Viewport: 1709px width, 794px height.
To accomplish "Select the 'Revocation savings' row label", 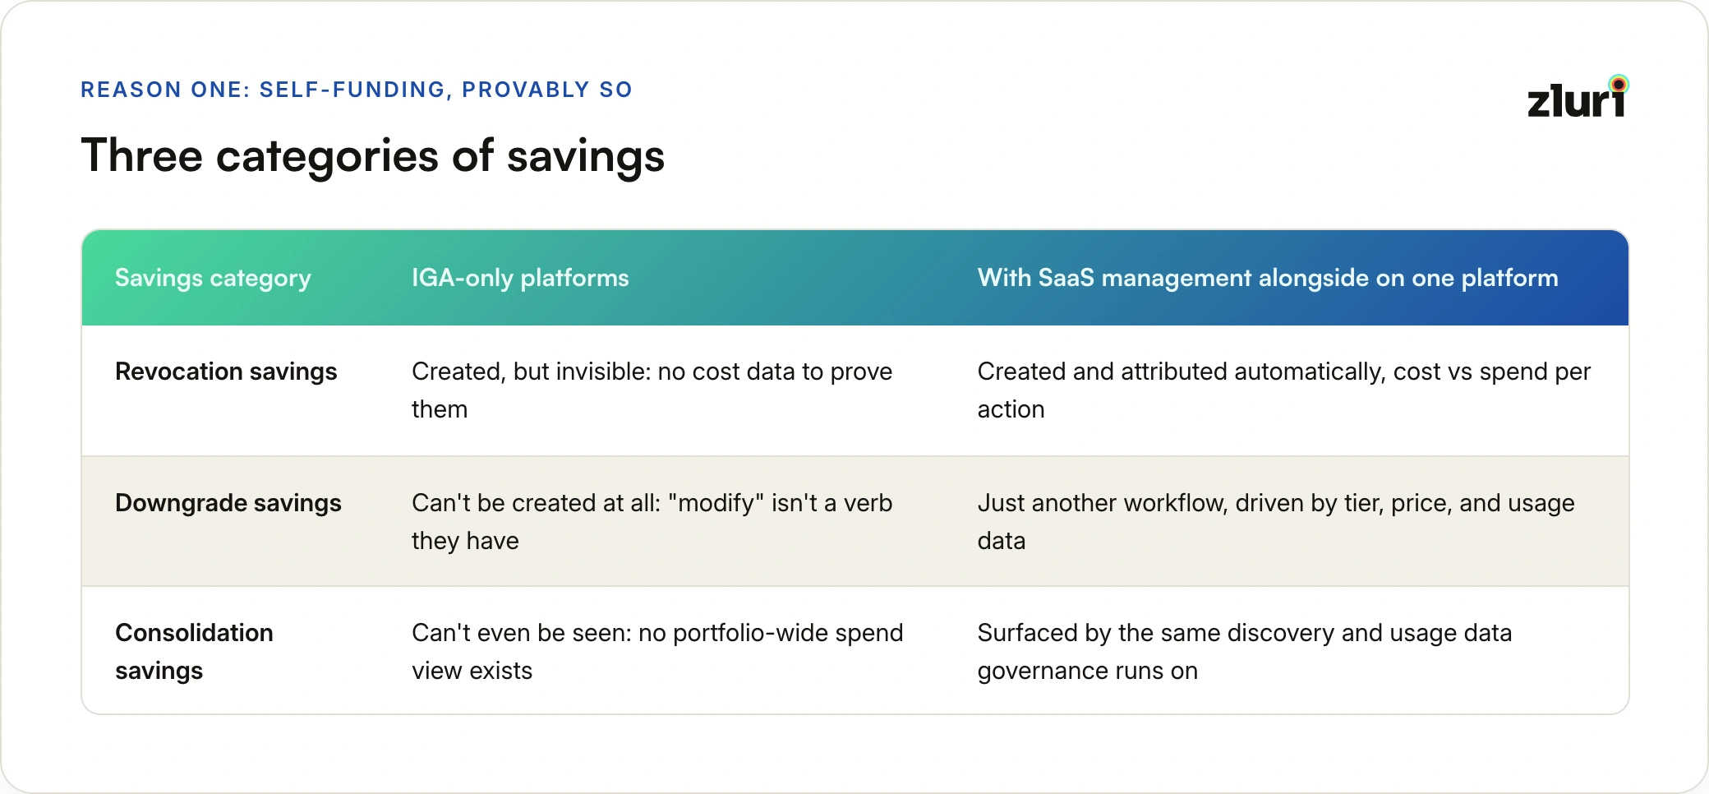I will [226, 372].
